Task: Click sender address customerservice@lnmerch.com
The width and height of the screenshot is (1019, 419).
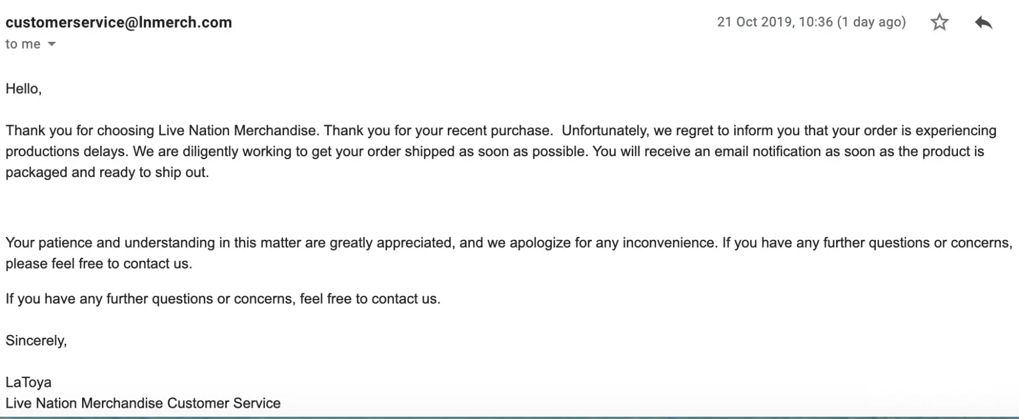Action: tap(119, 23)
